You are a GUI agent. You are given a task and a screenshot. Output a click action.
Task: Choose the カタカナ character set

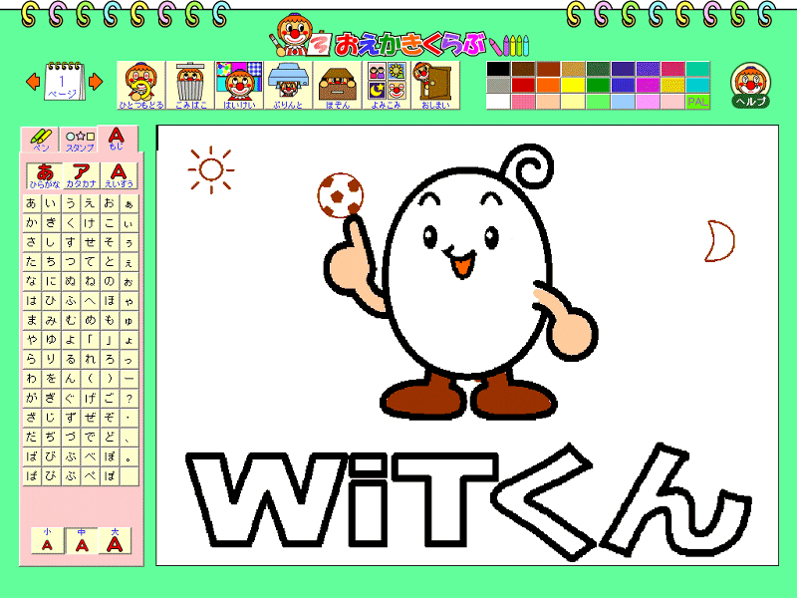[82, 175]
